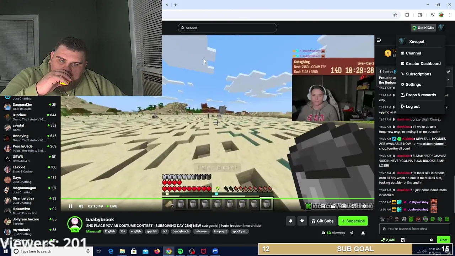Click the Minecraft category link

click(93, 231)
